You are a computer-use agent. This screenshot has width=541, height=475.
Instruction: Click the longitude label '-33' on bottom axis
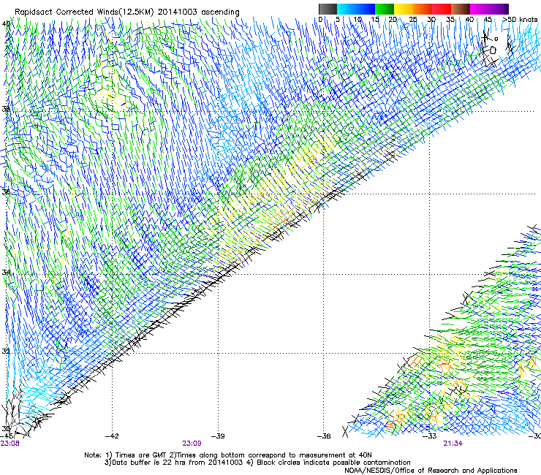point(430,436)
